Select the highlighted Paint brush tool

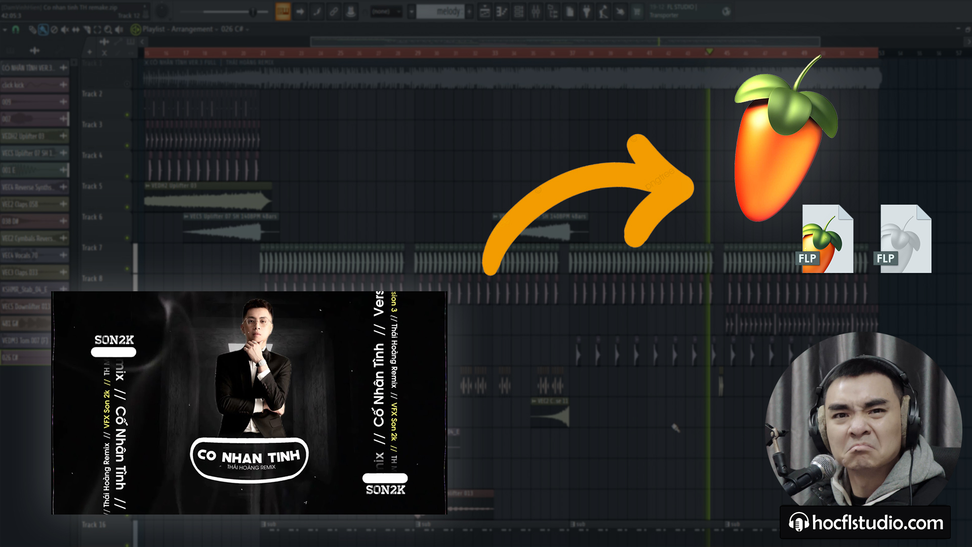[43, 30]
